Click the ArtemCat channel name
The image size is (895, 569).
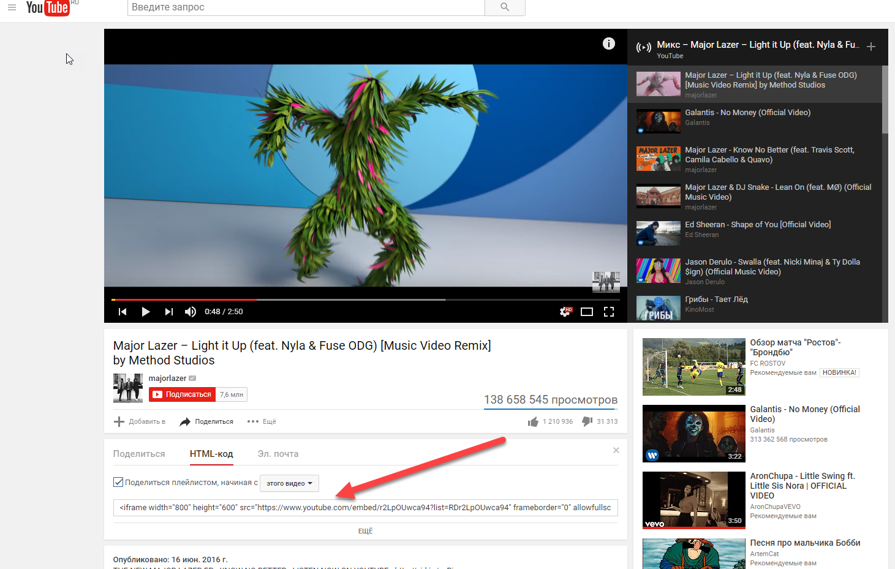pos(765,554)
